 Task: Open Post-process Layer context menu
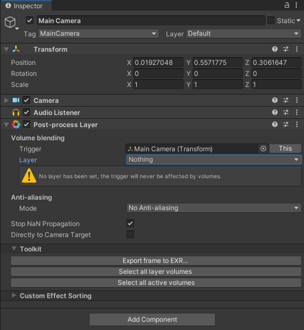[x=297, y=124]
